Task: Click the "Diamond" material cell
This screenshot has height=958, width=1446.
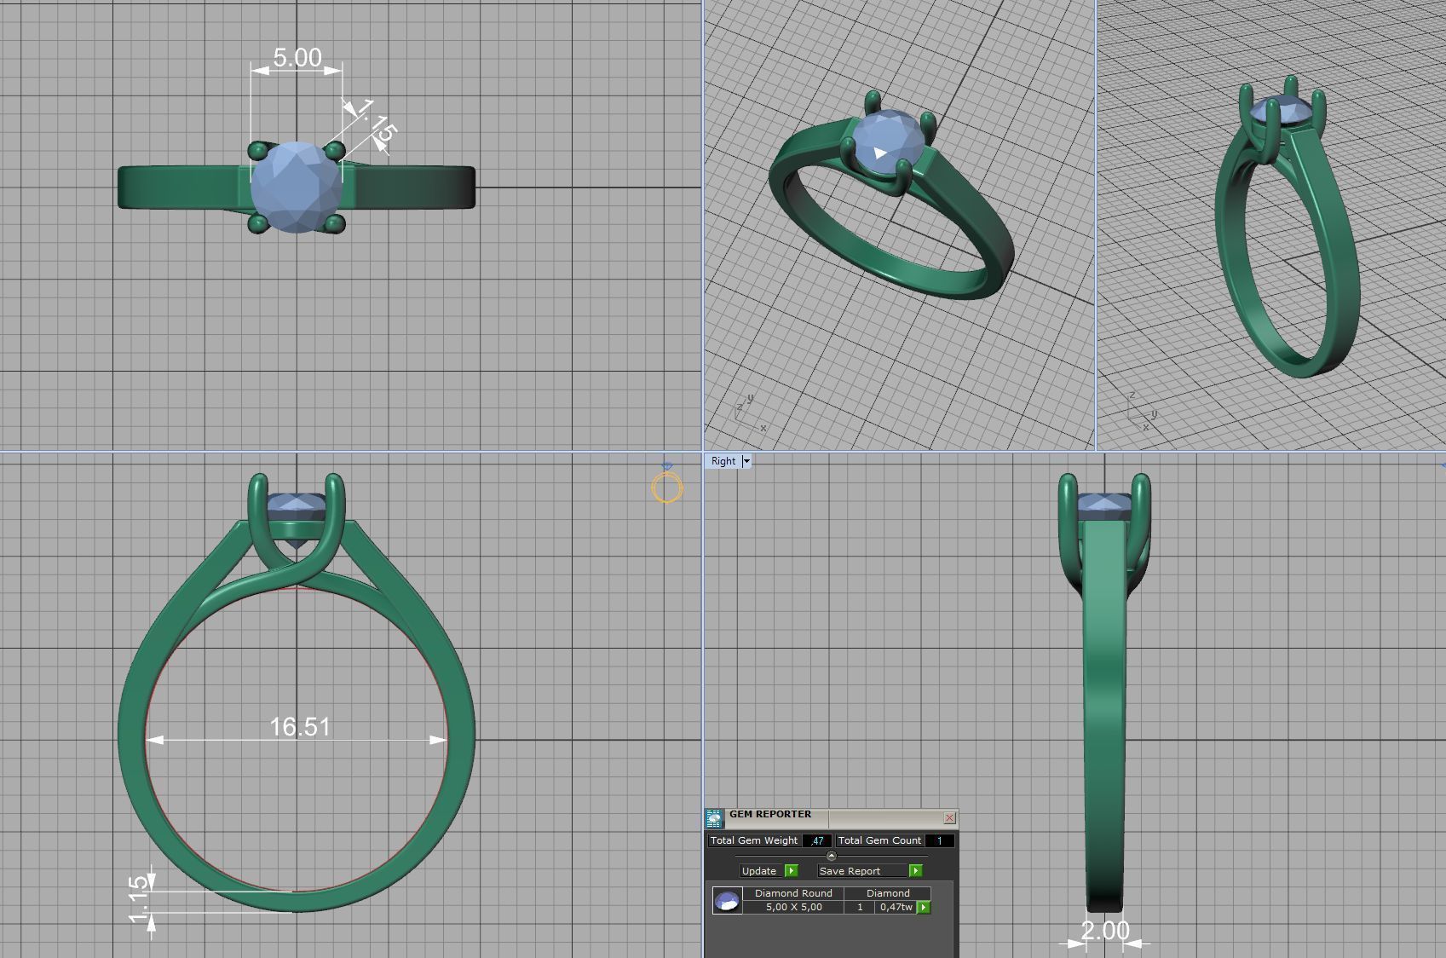Action: point(888,893)
